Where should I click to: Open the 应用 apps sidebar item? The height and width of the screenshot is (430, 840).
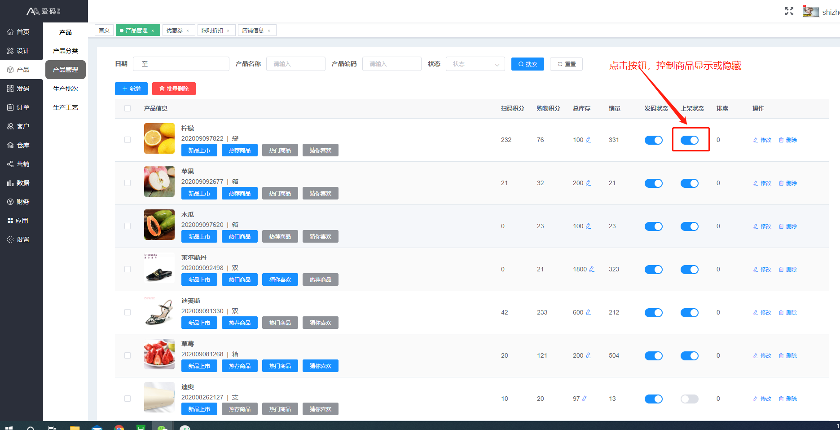coord(18,221)
